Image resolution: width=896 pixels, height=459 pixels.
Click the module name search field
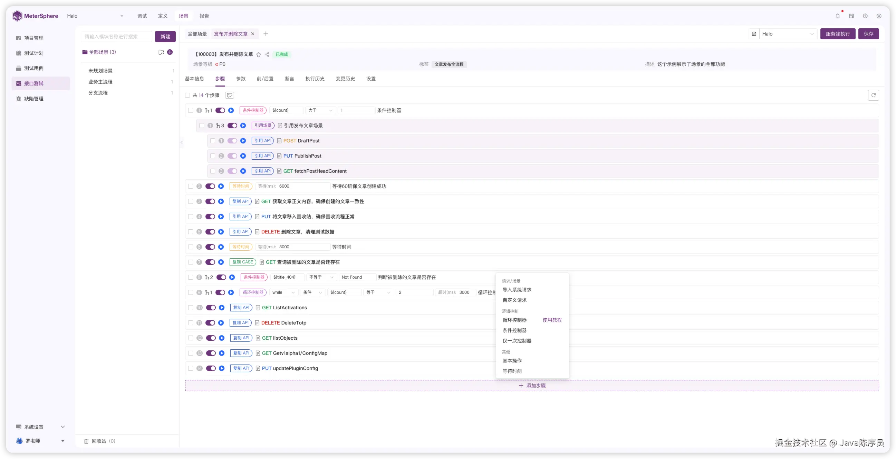point(116,37)
